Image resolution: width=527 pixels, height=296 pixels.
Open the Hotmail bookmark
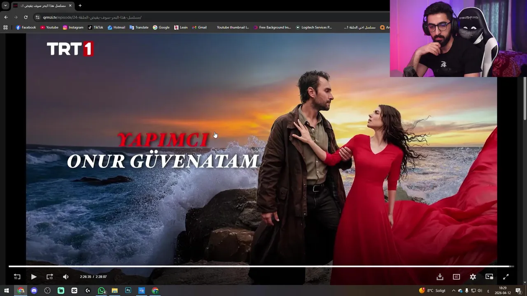pos(116,28)
